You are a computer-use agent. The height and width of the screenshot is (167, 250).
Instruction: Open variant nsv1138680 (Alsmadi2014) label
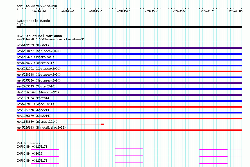(37, 122)
